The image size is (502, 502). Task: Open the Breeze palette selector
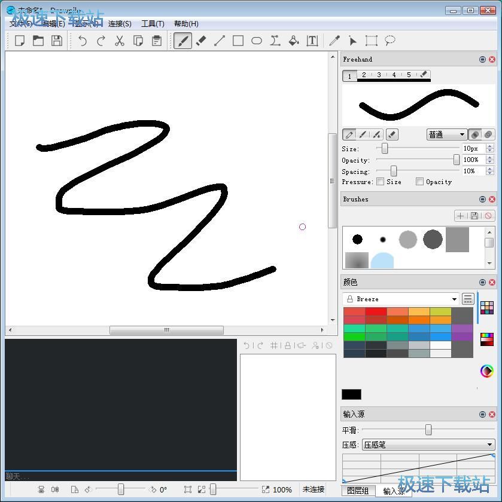pos(400,298)
